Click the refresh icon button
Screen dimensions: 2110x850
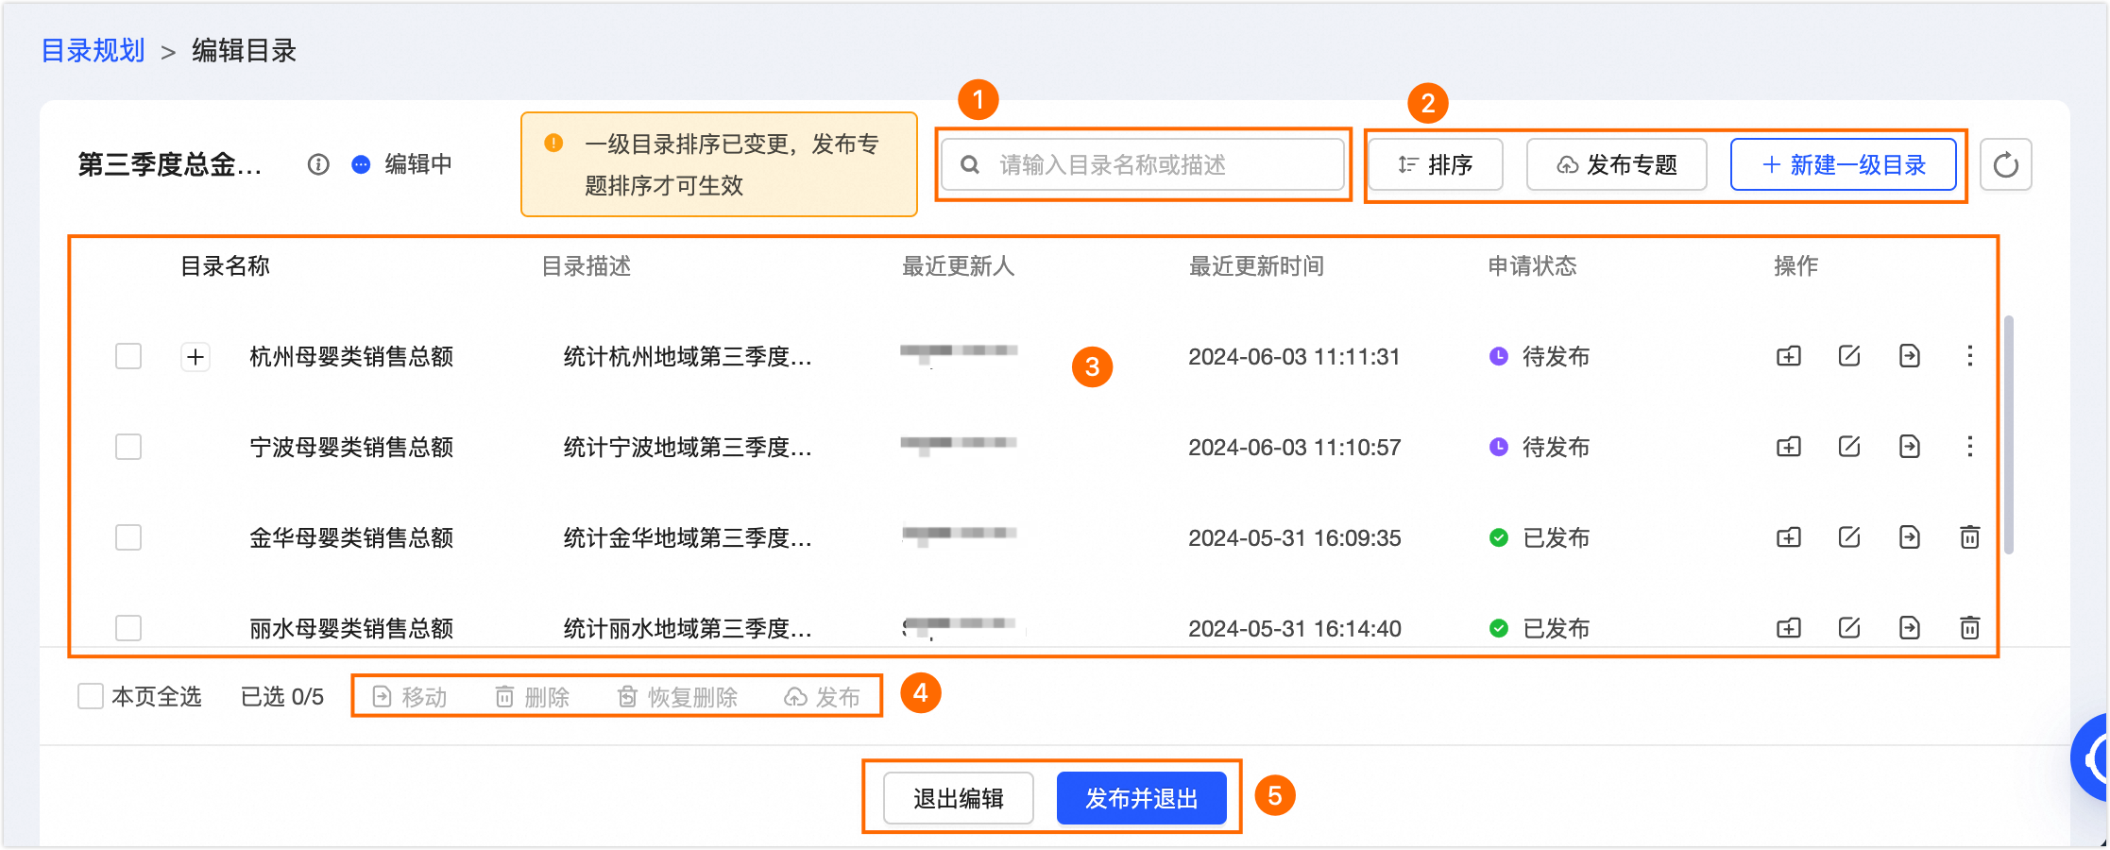[x=2005, y=165]
